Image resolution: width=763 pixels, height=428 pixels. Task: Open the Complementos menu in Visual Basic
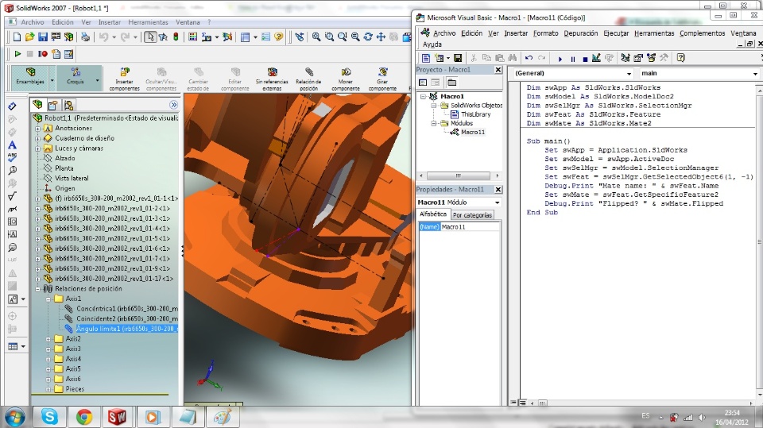[x=702, y=33]
